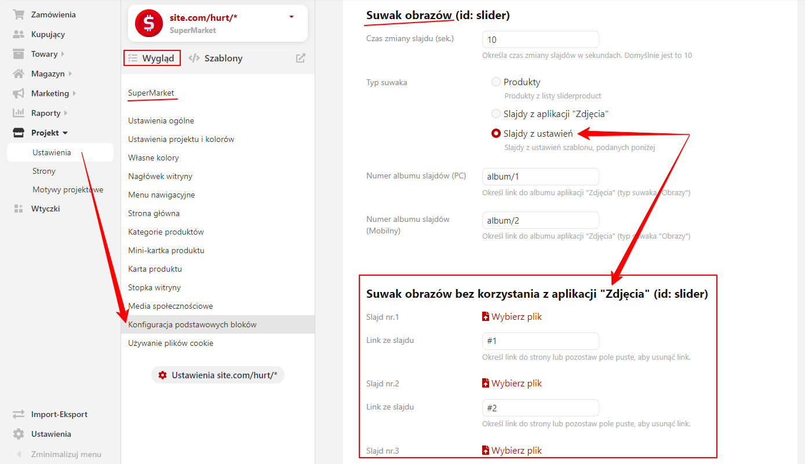Screen dimensions: 805x464
Task: Open Ustawienia under Projekt
Action: [60, 152]
